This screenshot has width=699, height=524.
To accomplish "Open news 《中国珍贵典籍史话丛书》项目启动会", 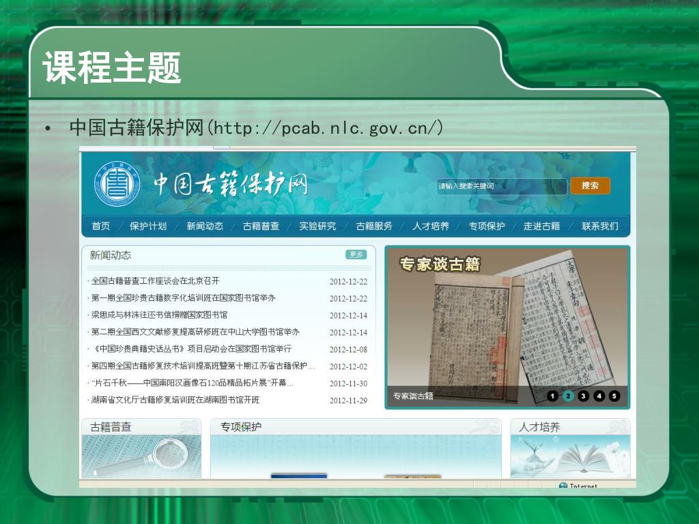I will [x=191, y=349].
